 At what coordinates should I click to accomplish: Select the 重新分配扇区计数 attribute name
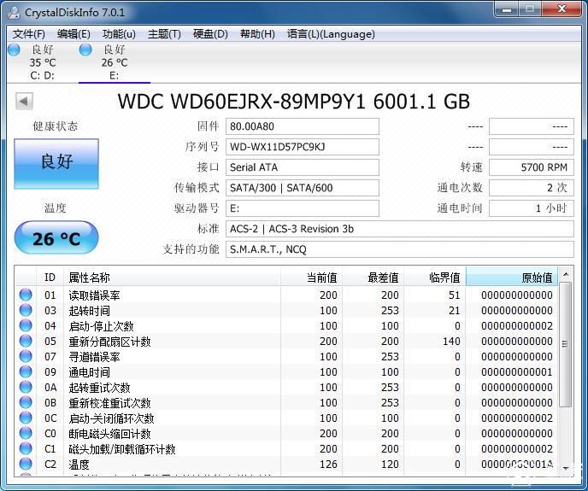(109, 342)
